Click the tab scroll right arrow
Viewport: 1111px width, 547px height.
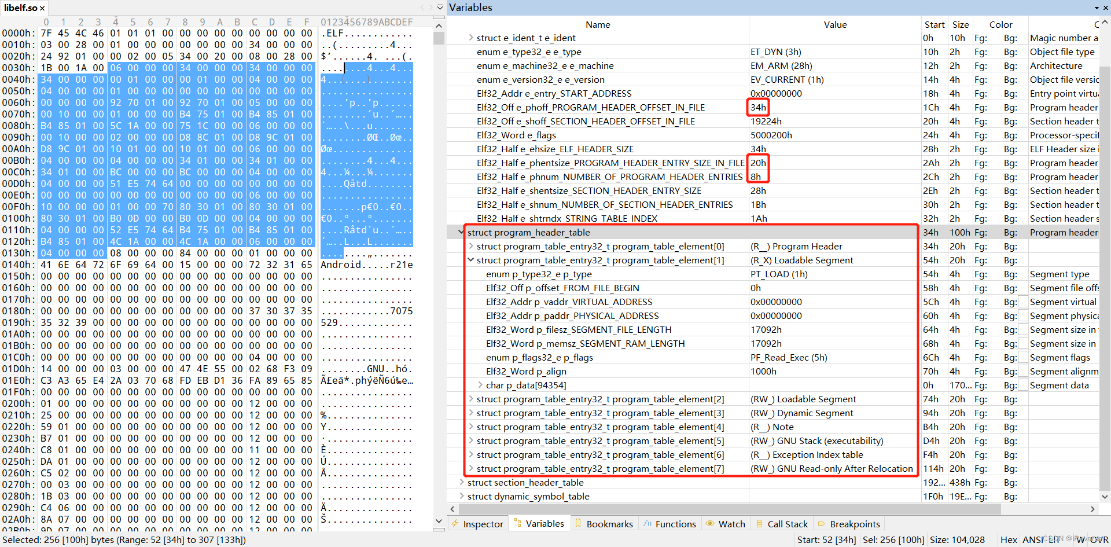430,8
